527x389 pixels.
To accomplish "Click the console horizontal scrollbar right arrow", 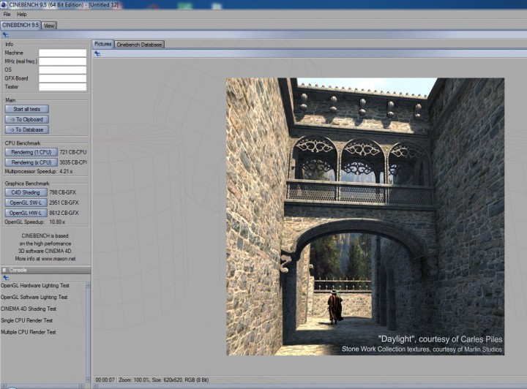I will [82, 386].
